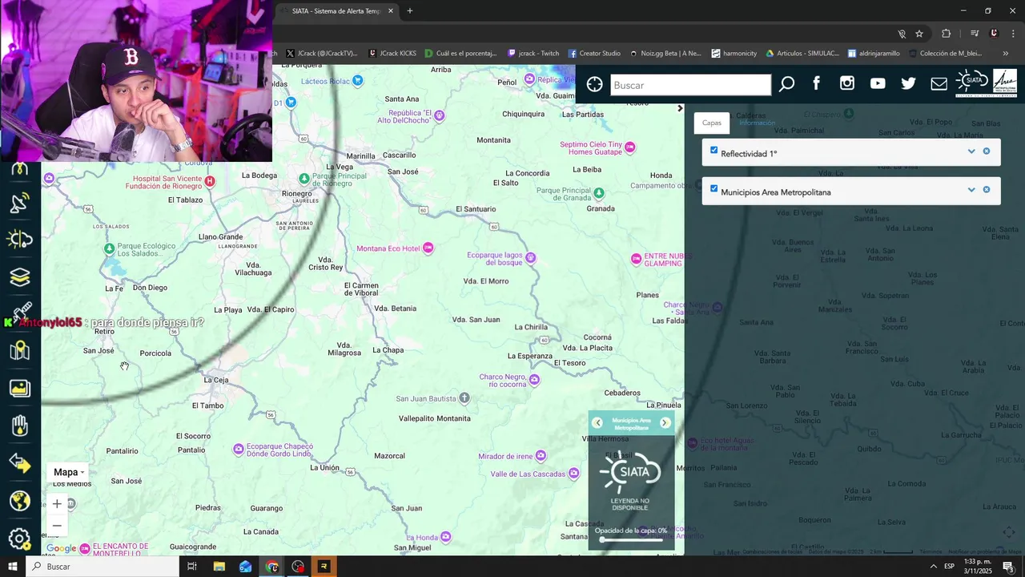The width and height of the screenshot is (1025, 577).
Task: Open SIATA Facebook page icon
Action: (817, 83)
